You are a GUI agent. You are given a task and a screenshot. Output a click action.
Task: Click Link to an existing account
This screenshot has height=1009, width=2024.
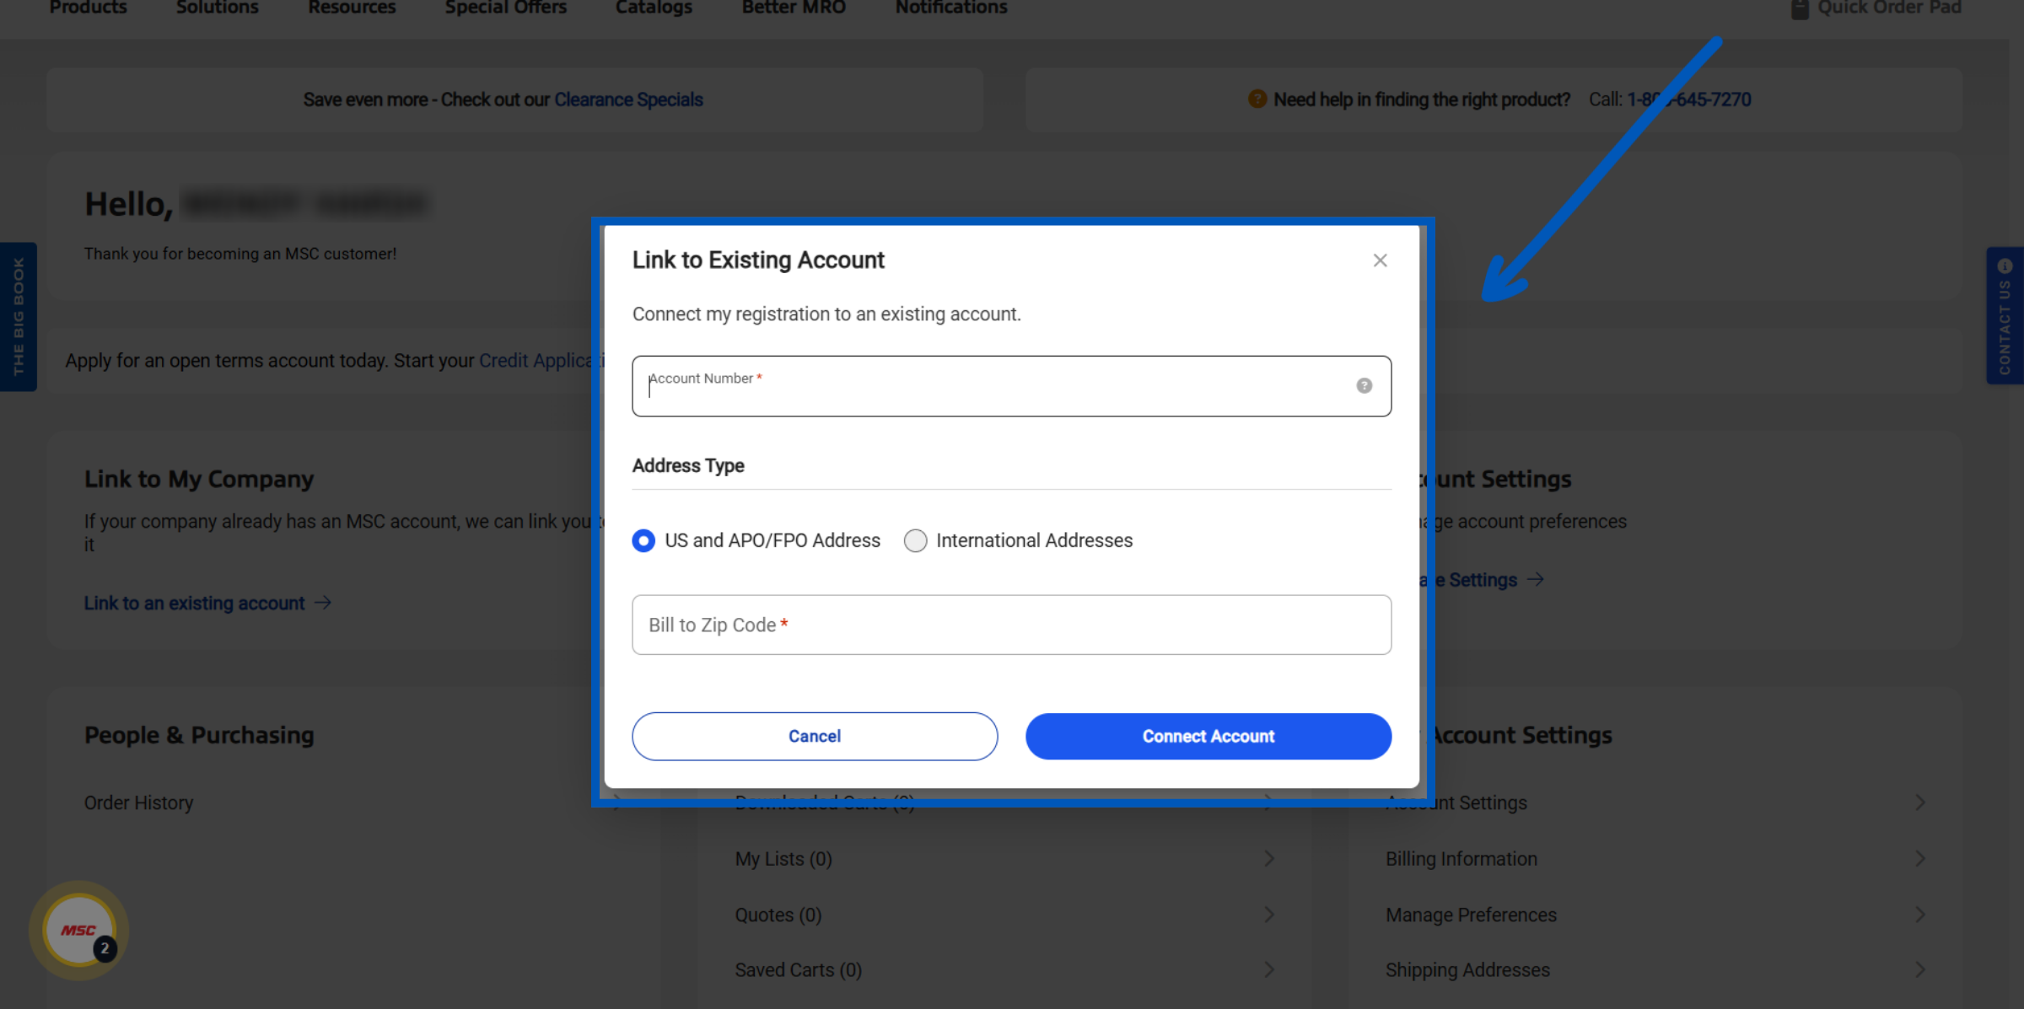pos(194,604)
